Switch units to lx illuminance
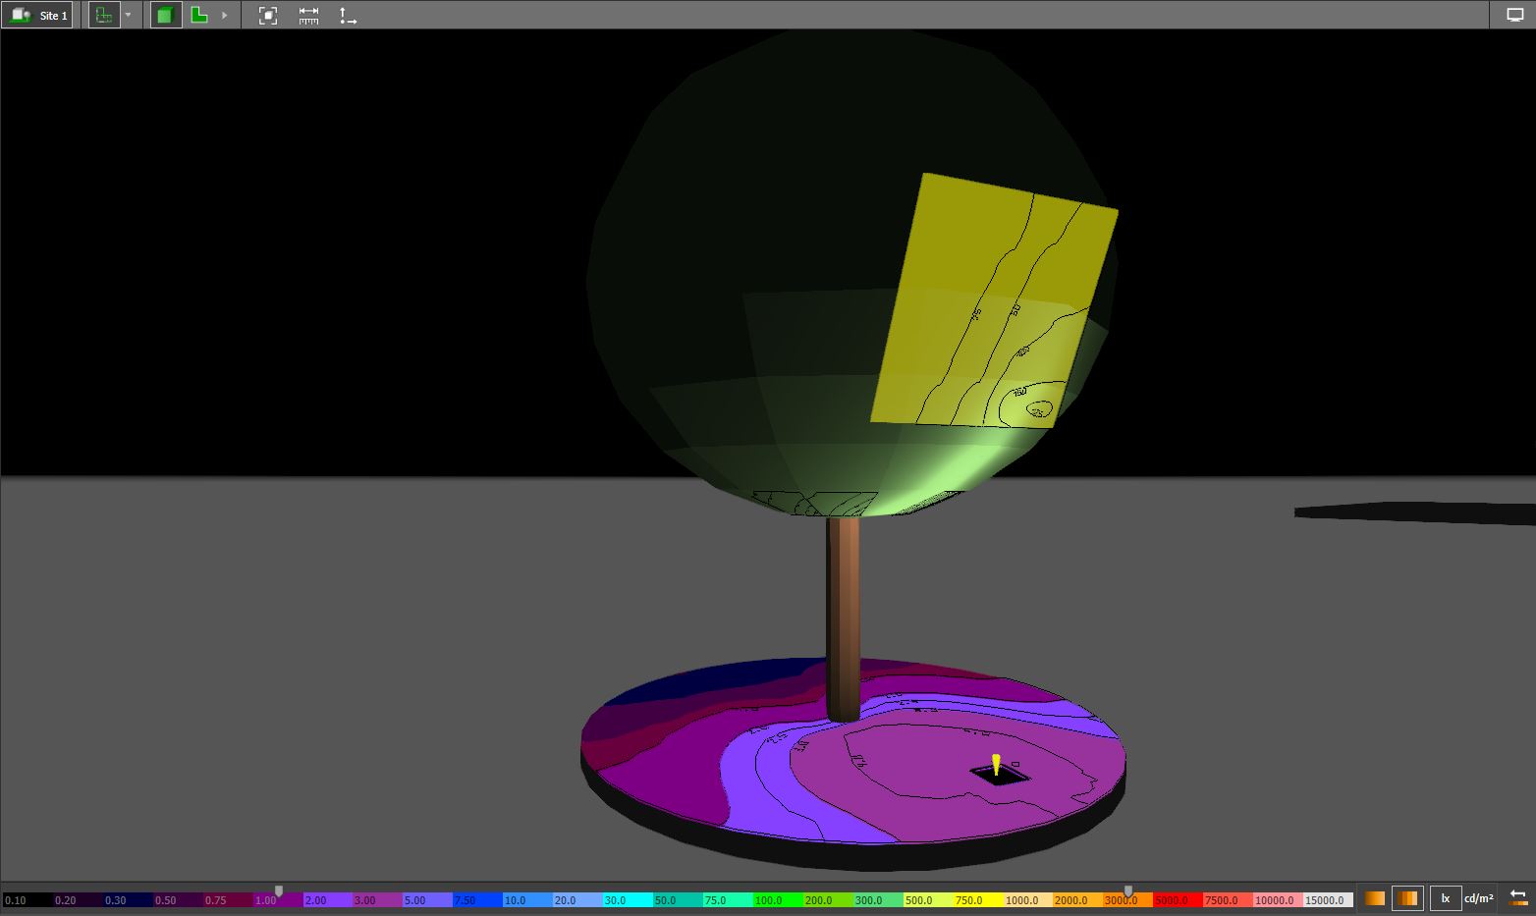Image resolution: width=1536 pixels, height=916 pixels. click(x=1445, y=898)
